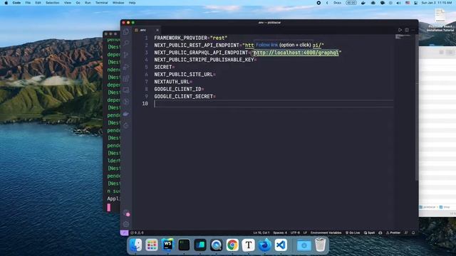Change file encoding via UTF-8
Image resolution: width=456 pixels, height=256 pixels.
(295, 233)
